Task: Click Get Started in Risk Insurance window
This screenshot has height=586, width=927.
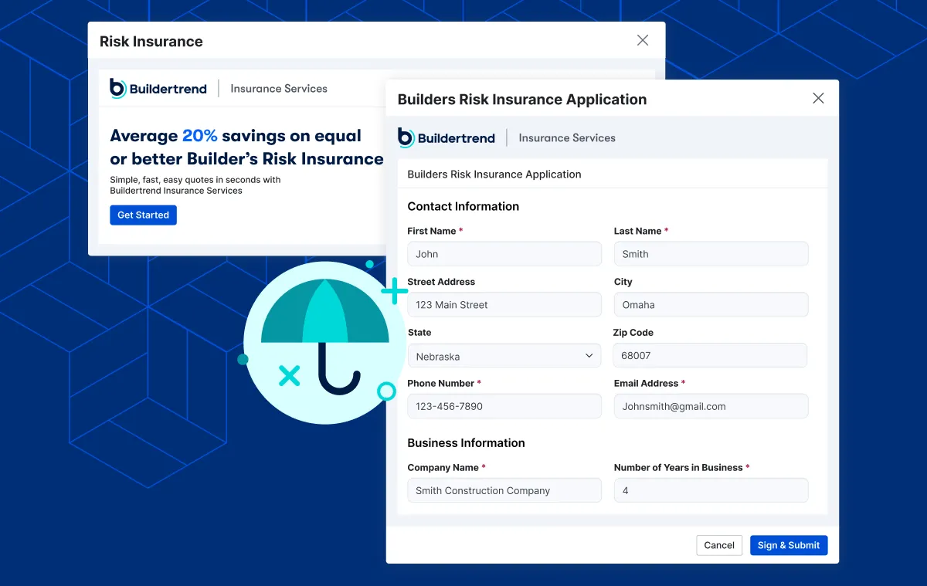Action: pos(143,215)
